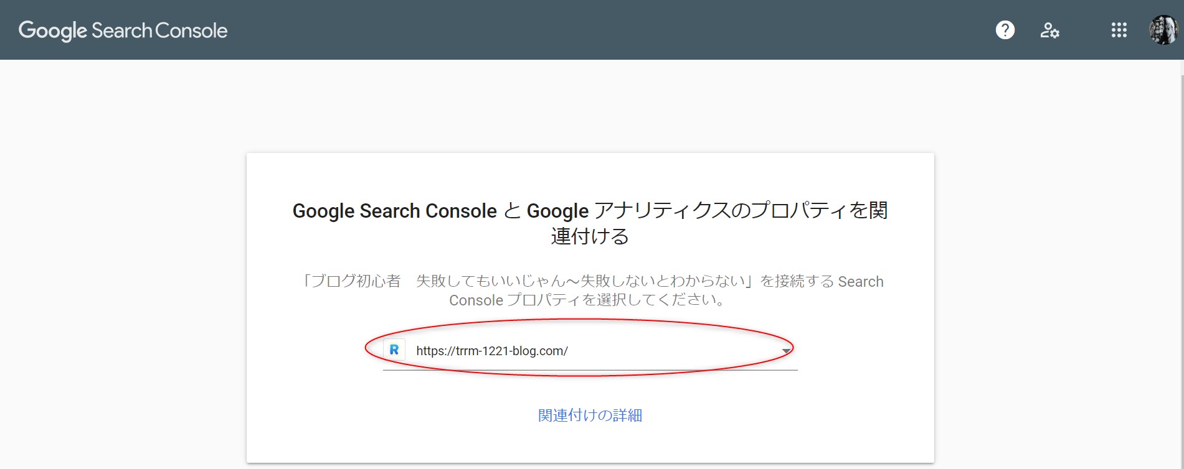Click the underline beneath the property selector
This screenshot has width=1184, height=469.
[x=590, y=370]
